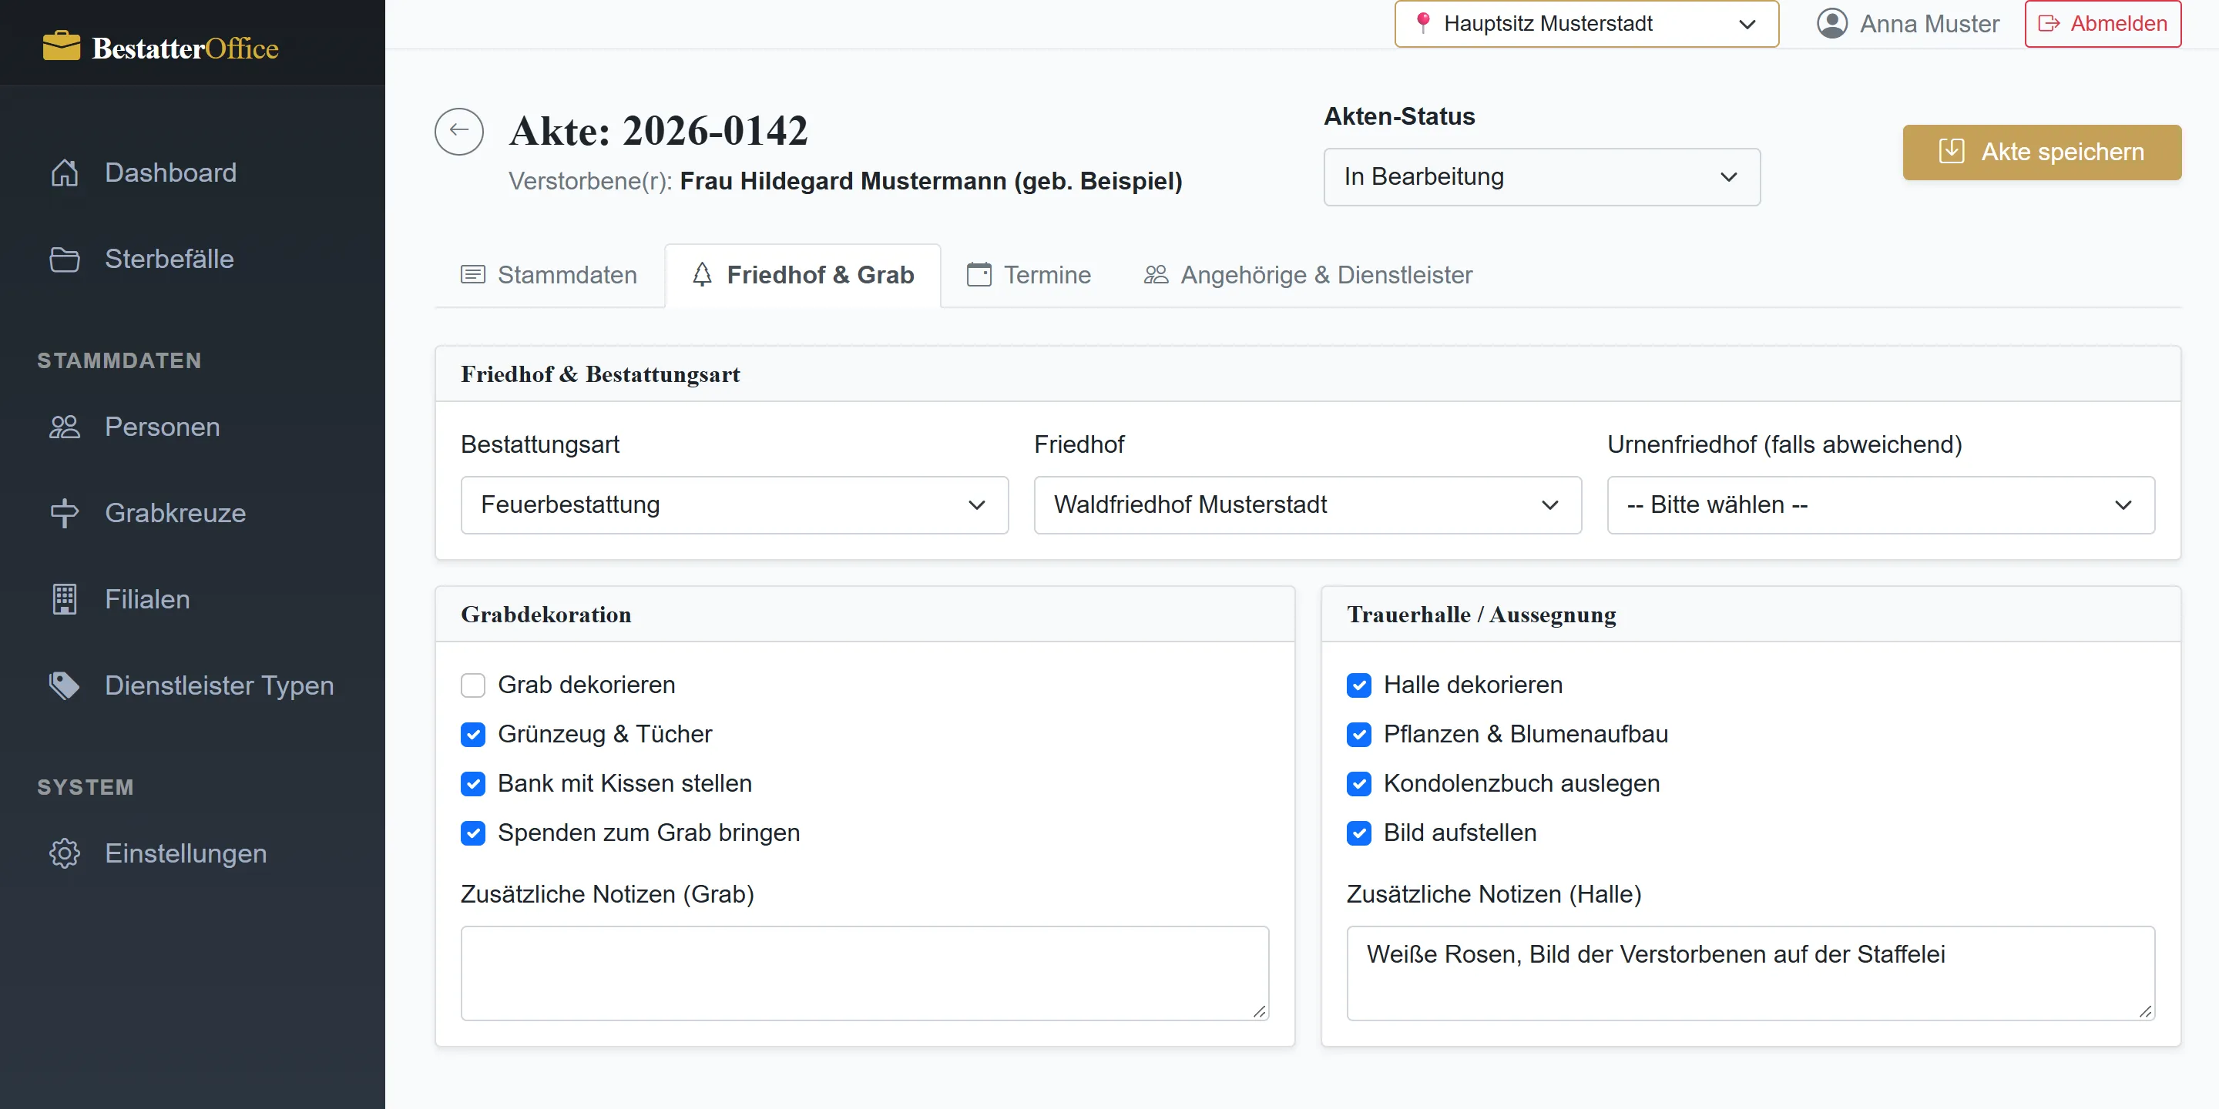
Task: Toggle Spenden zum Grab bringen checkbox
Action: pos(473,833)
